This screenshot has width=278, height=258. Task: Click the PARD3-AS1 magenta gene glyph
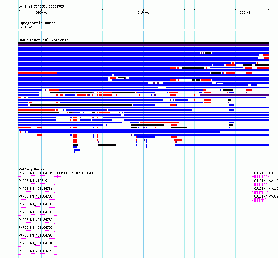click(x=59, y=176)
